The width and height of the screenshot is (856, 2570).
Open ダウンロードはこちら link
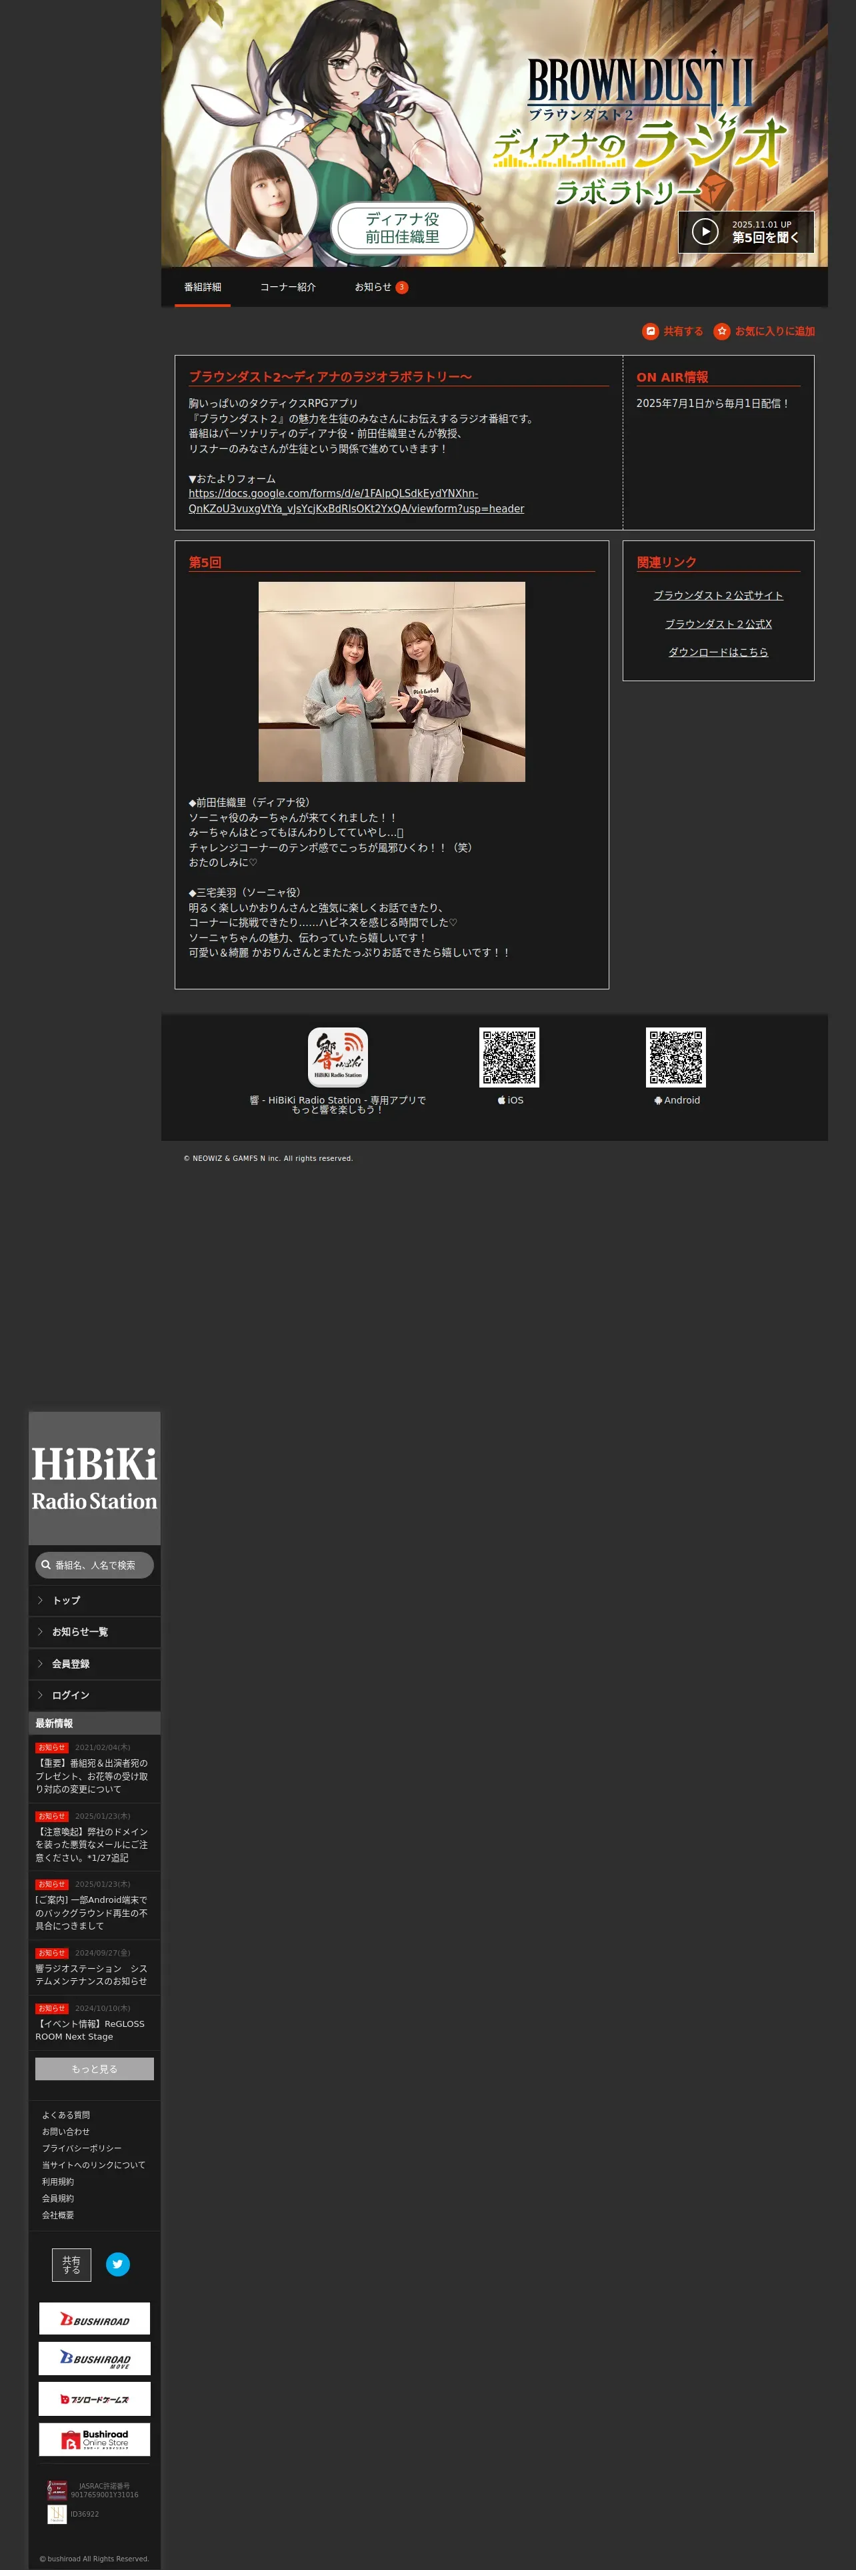(717, 651)
